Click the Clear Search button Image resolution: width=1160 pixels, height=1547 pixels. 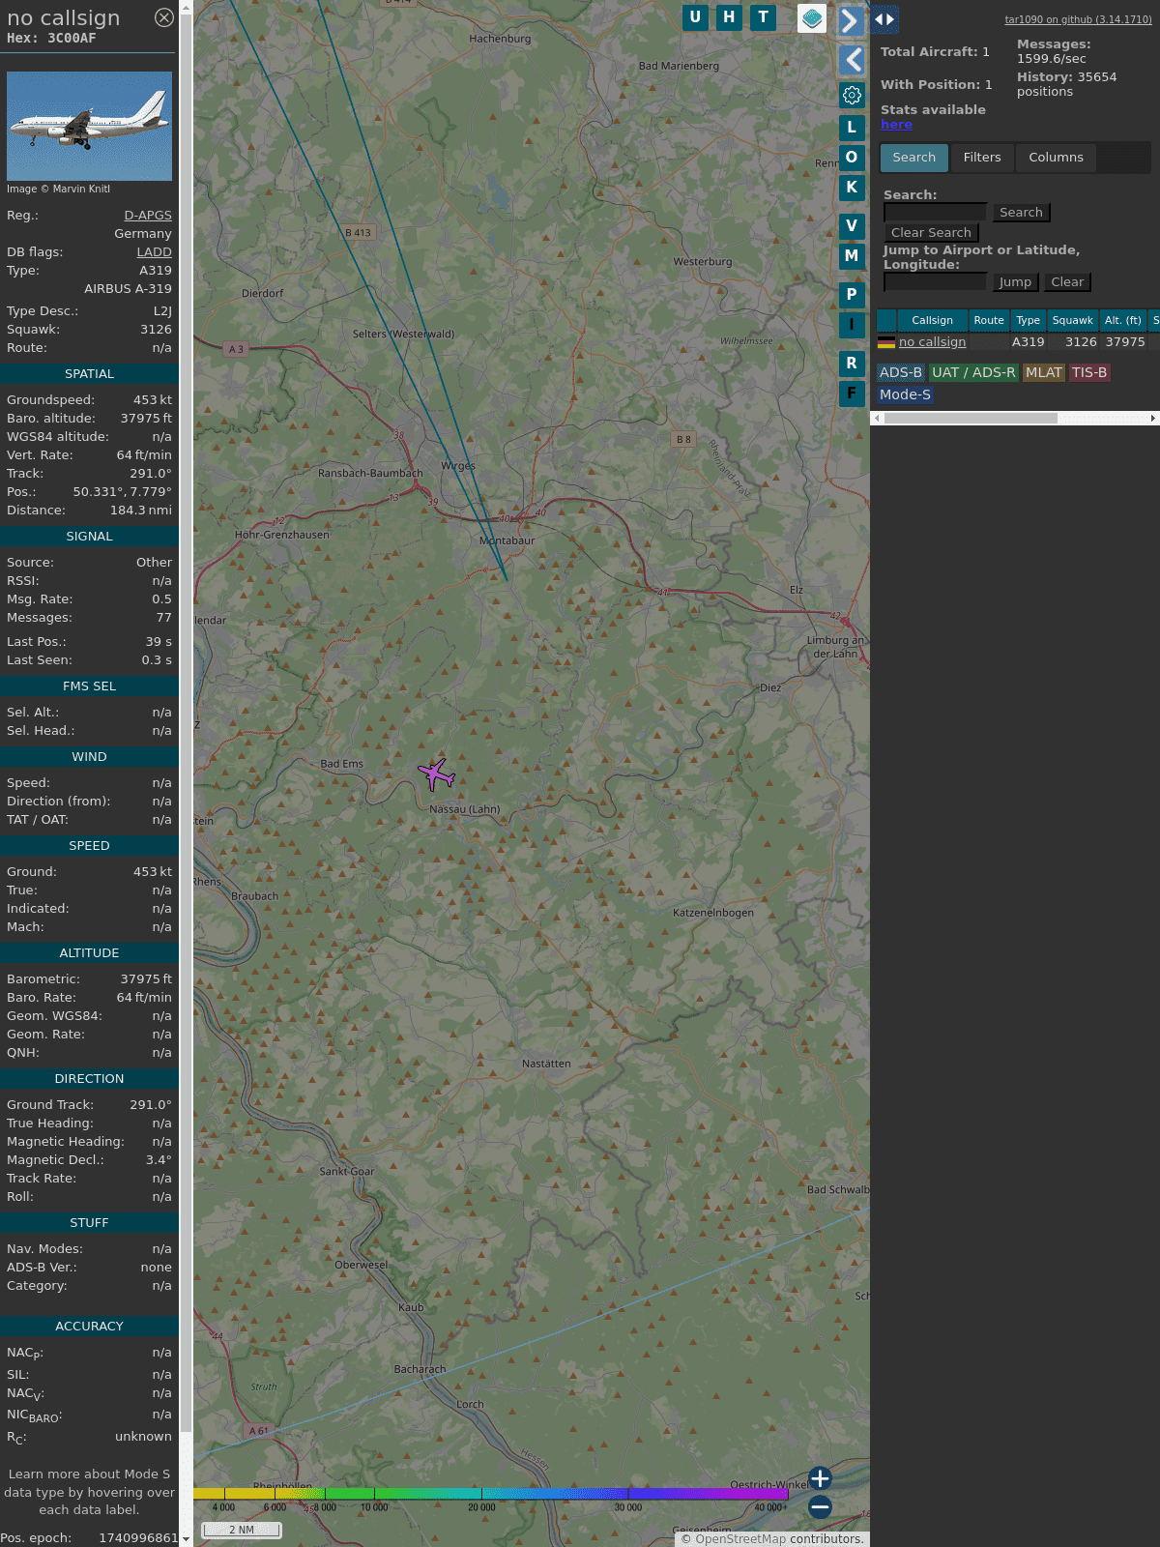click(x=931, y=233)
